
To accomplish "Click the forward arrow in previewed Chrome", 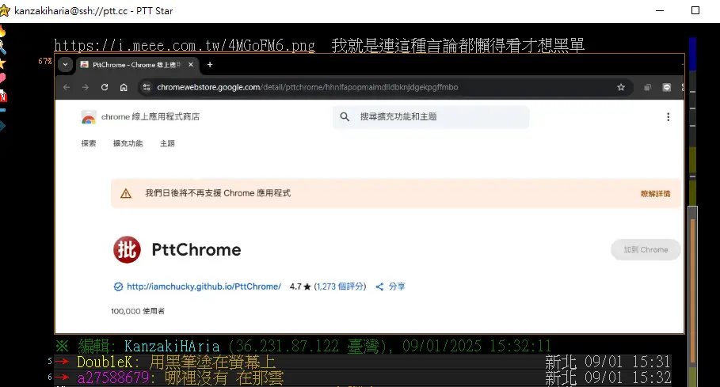I will (86, 87).
